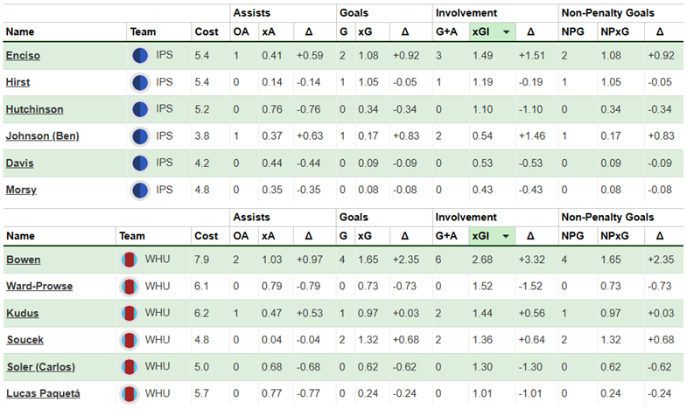Screen dimensions: 687x409
Task: Open the Soler (Carlos) player link
Action: 42,366
